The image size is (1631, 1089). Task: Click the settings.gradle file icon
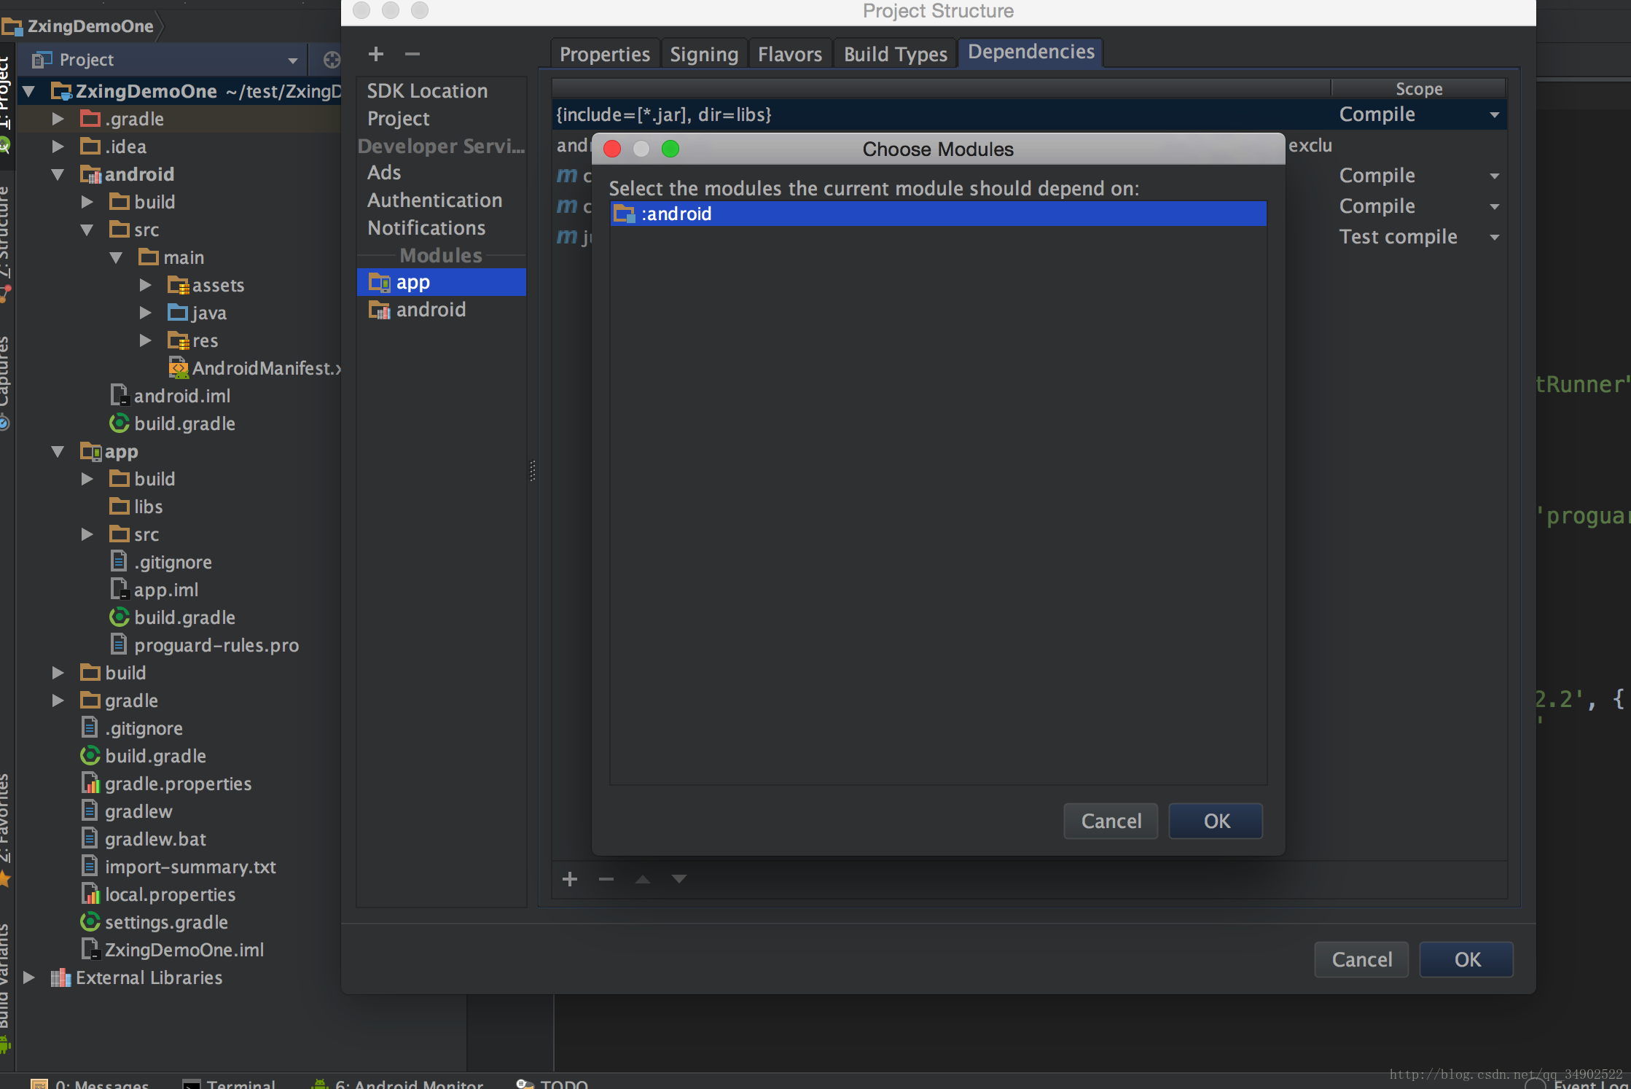click(x=91, y=921)
